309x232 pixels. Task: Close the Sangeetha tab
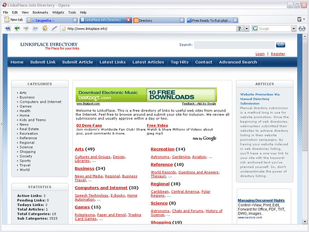coord(75,20)
